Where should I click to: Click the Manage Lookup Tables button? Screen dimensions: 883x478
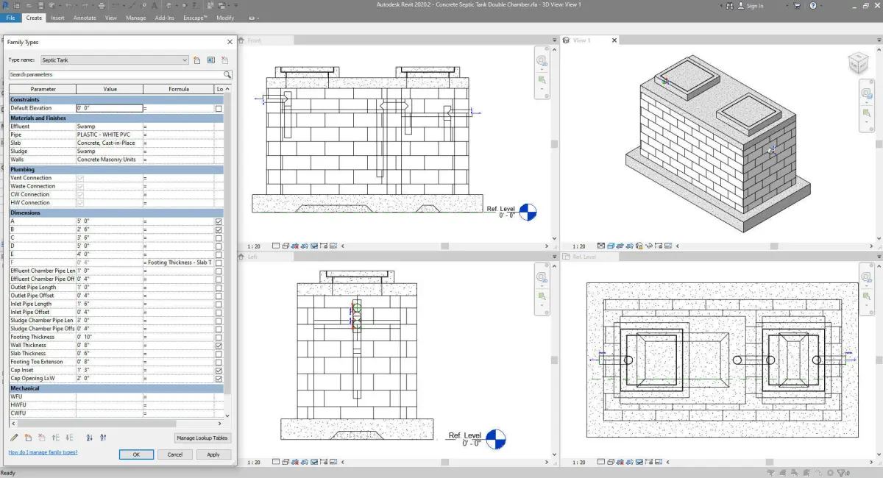pos(202,438)
